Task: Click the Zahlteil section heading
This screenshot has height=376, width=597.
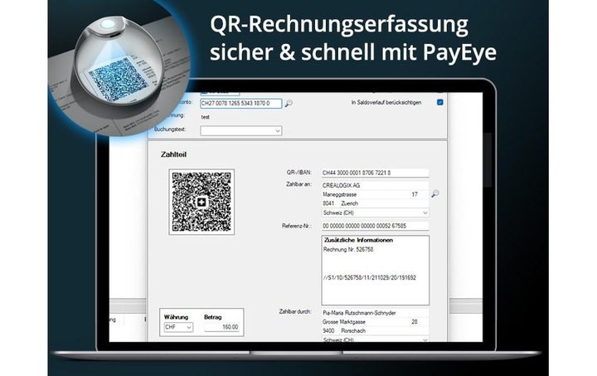Action: click(x=173, y=154)
